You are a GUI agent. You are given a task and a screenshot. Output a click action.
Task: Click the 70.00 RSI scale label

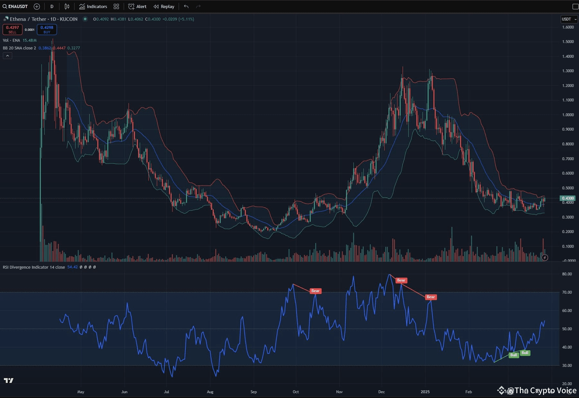coord(567,292)
